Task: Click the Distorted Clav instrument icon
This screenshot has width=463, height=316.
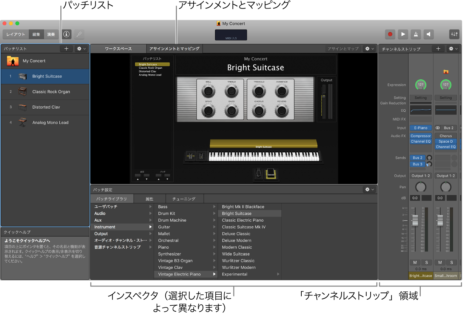Action: (23, 107)
